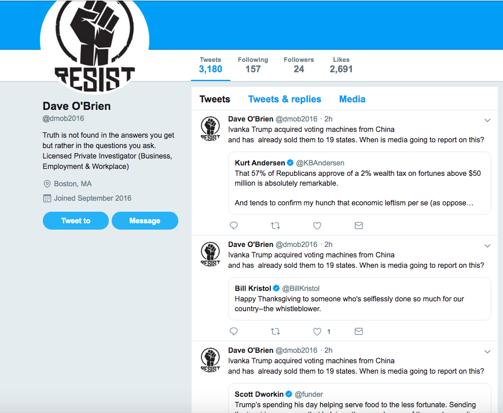The image size is (503, 413).
Task: Retweet the tweet quoting Bill Kristol
Action: [x=276, y=331]
